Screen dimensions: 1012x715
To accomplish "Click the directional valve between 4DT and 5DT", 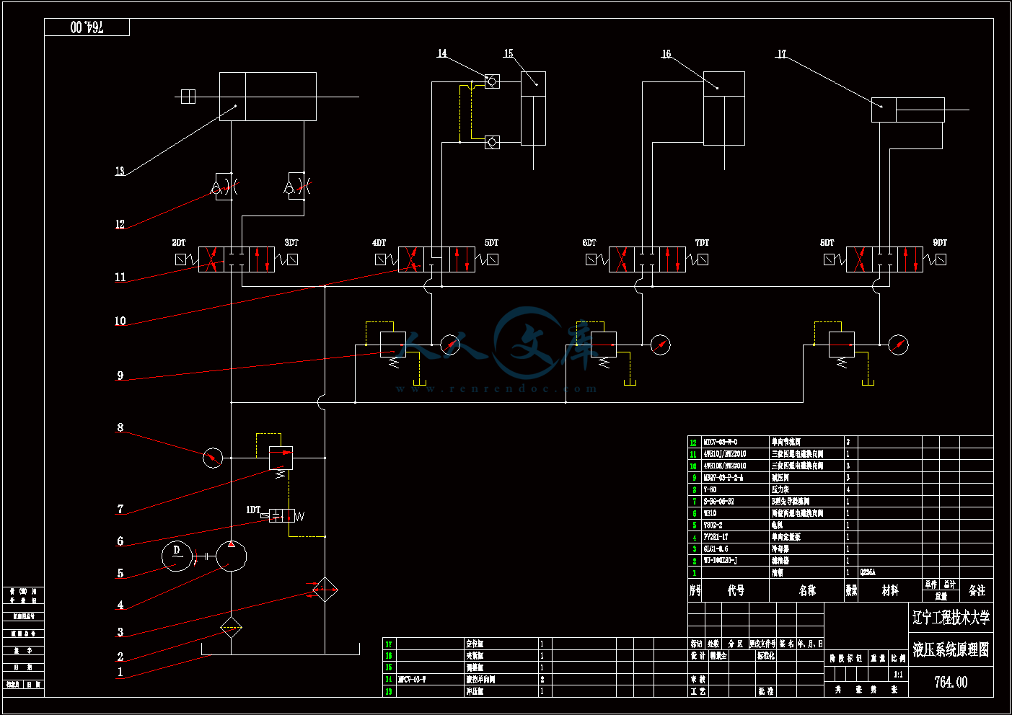I will (437, 259).
